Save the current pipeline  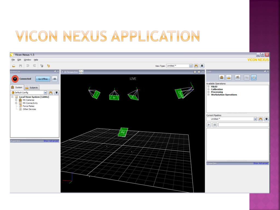(261, 119)
